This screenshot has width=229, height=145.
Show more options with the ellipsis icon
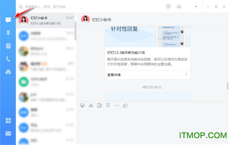116,105
